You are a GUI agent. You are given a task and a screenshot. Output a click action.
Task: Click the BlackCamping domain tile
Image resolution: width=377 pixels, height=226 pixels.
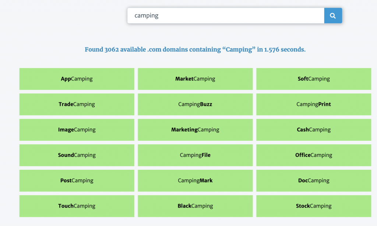coord(195,206)
